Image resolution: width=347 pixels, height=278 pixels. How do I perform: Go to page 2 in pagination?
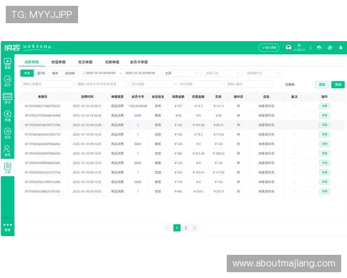[186, 228]
